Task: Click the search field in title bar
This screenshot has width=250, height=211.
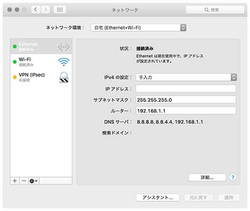Action: click(x=215, y=10)
